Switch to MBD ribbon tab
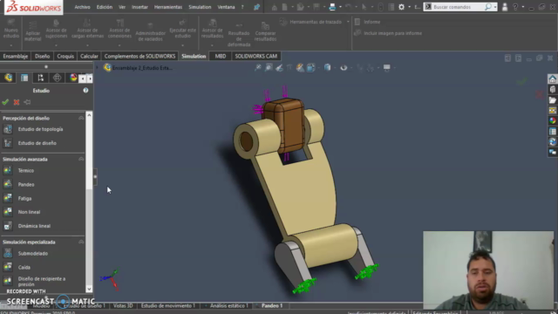This screenshot has height=314, width=558. [221, 56]
